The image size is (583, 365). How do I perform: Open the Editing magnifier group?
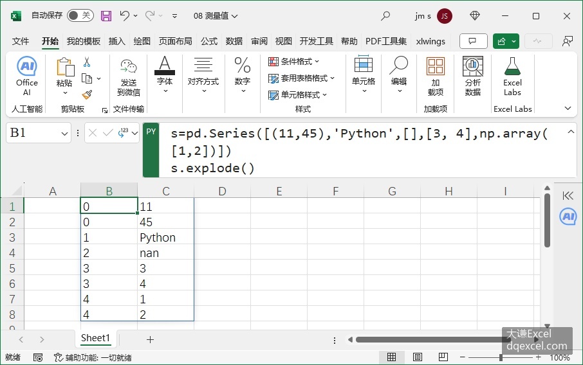(x=398, y=75)
